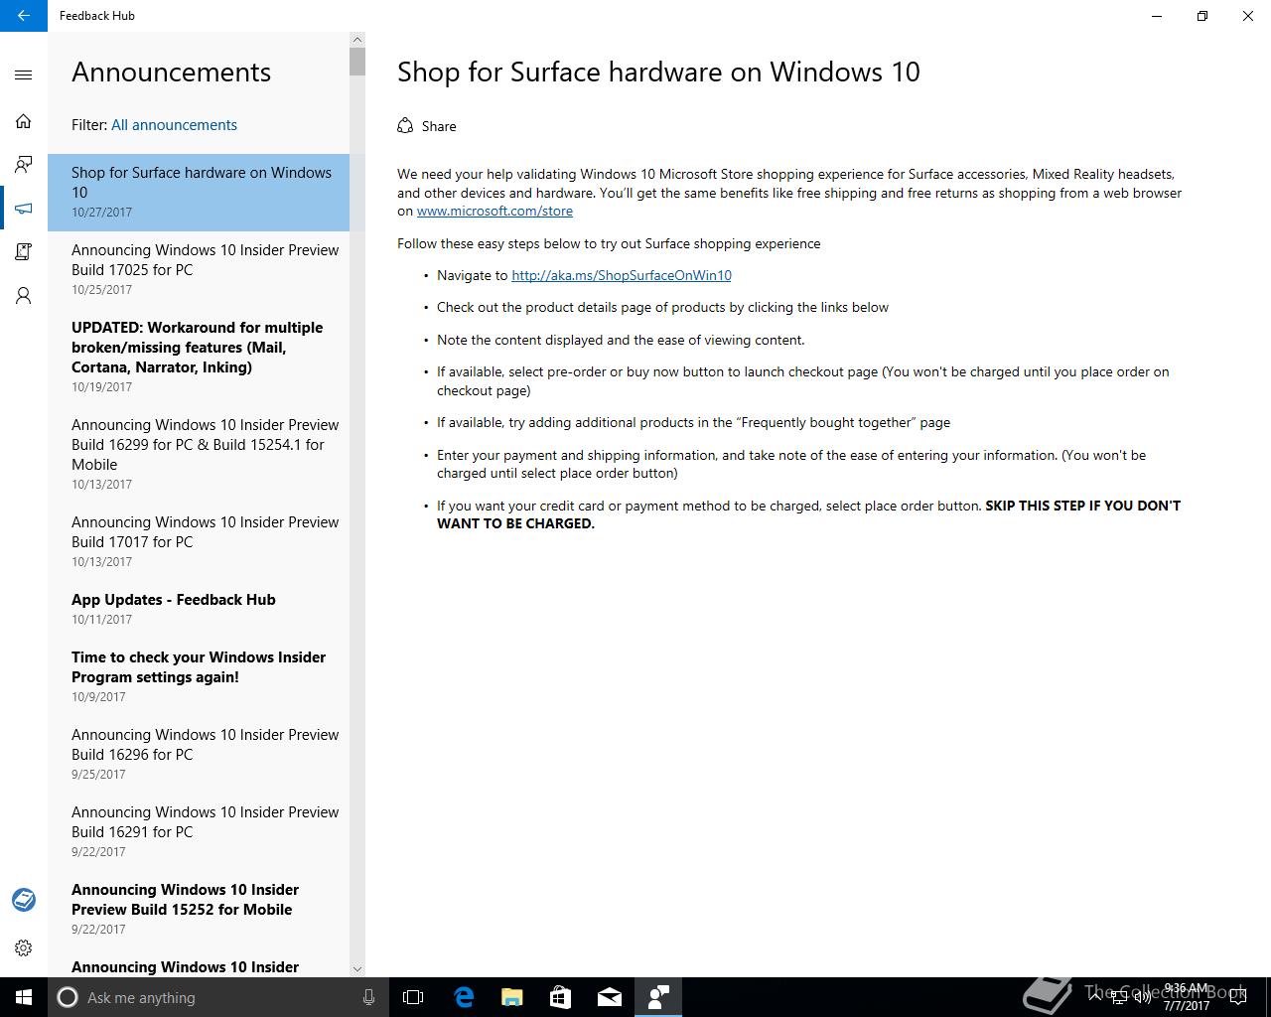Image resolution: width=1271 pixels, height=1017 pixels.
Task: Open the Settings gear icon
Action: coord(24,947)
